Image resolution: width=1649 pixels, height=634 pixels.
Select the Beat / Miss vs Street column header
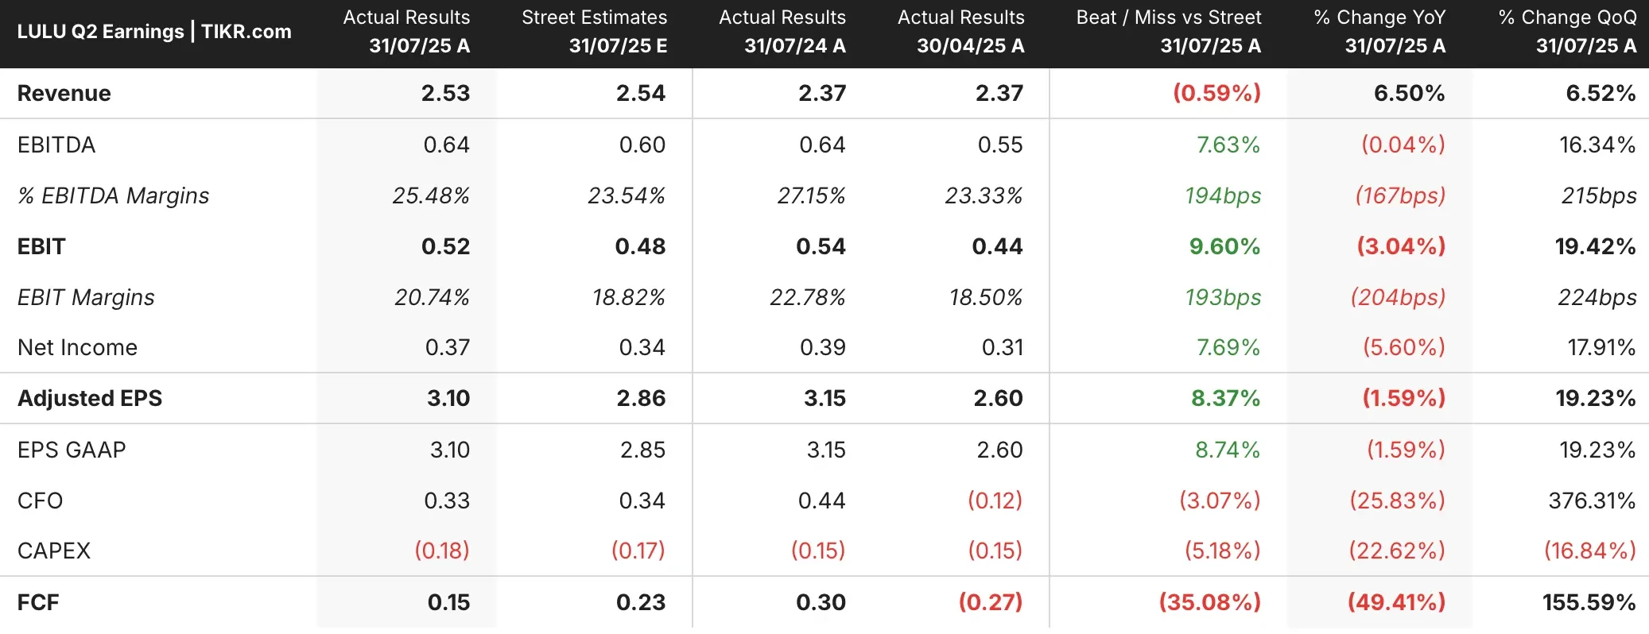[1168, 32]
